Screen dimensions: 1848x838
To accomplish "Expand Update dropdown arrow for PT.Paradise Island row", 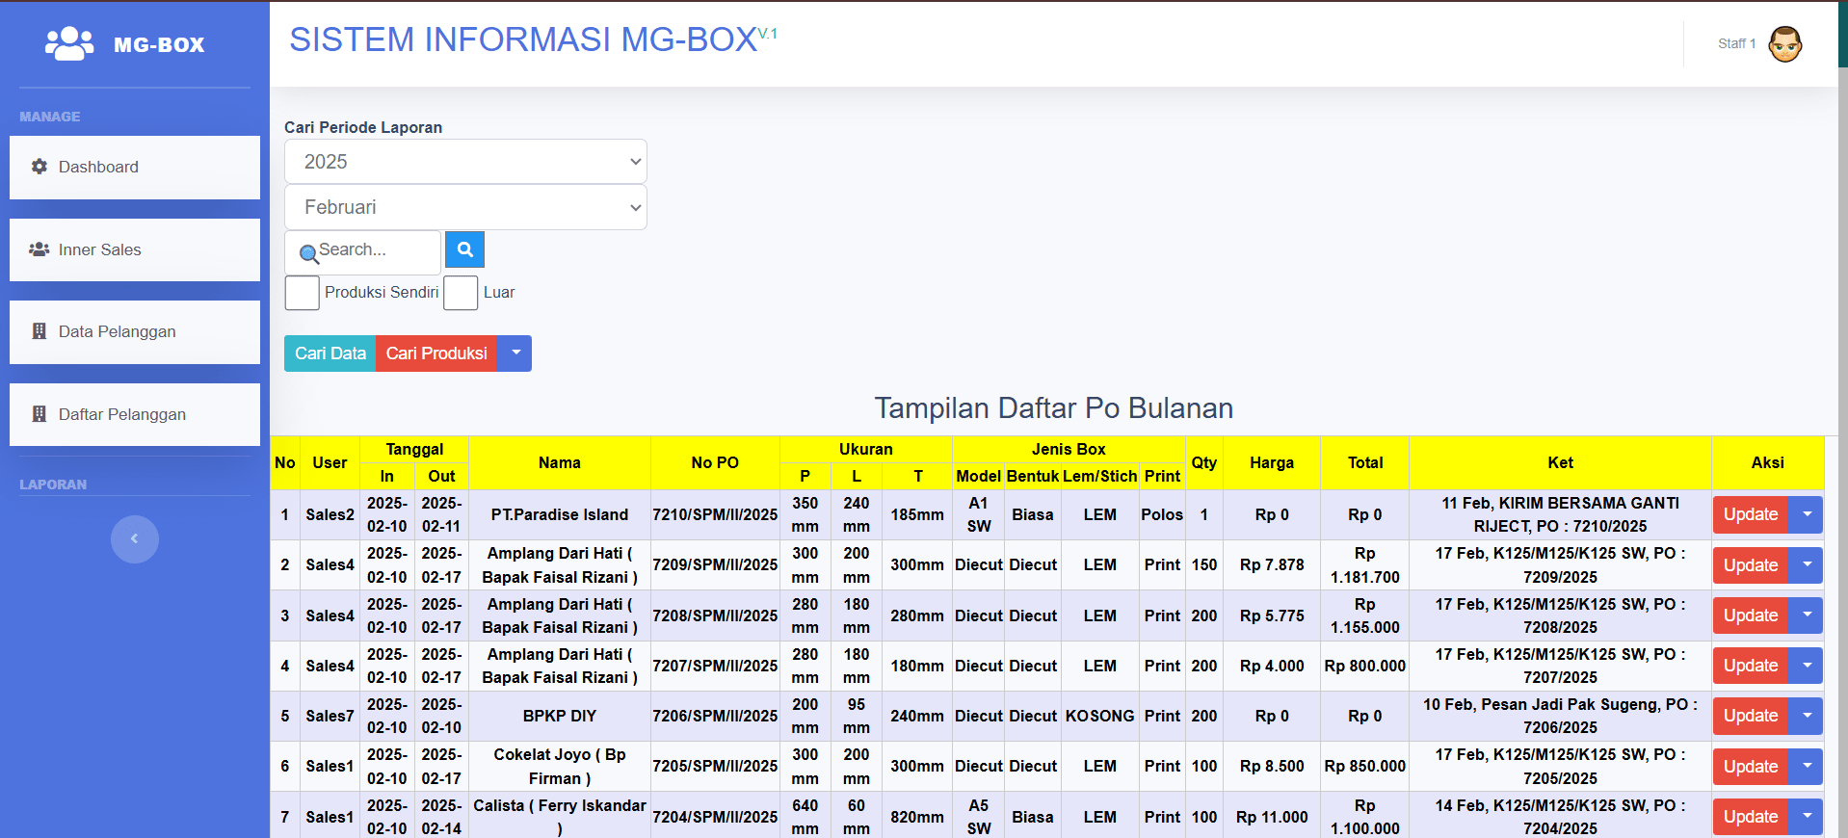I will click(1806, 514).
